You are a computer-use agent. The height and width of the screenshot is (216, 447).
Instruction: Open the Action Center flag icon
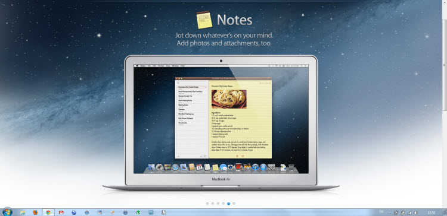(403, 212)
